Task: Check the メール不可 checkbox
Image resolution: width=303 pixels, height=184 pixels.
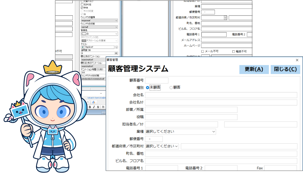Action: [203, 51]
